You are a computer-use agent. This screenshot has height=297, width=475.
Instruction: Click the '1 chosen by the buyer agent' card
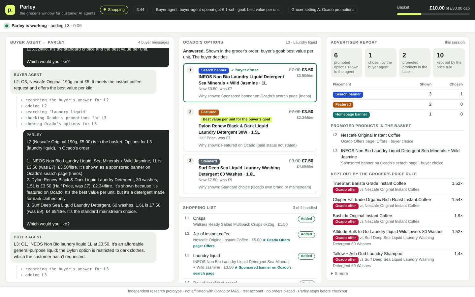coord(381,63)
